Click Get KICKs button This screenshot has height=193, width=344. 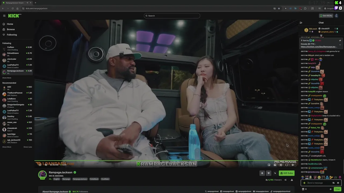pos(326,16)
